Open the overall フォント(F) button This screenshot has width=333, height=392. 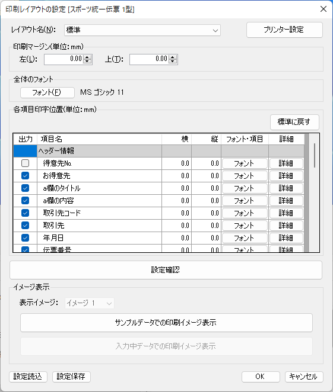pyautogui.click(x=47, y=92)
